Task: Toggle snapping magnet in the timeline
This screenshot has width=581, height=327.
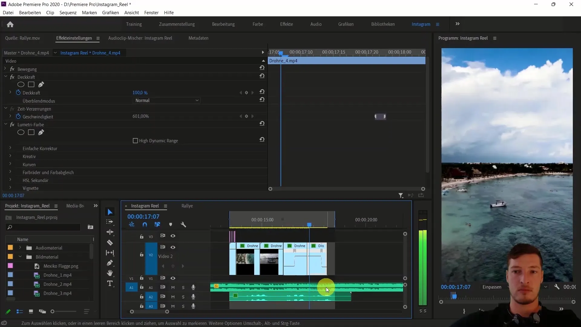Action: [145, 224]
